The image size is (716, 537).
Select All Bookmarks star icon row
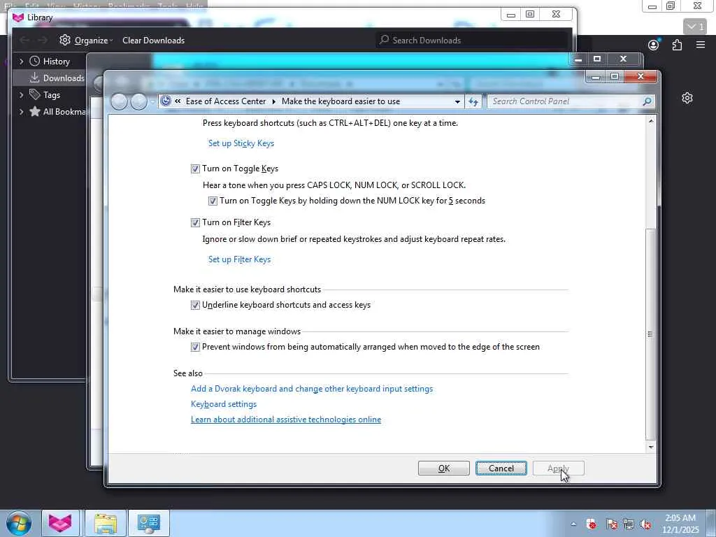(57, 112)
